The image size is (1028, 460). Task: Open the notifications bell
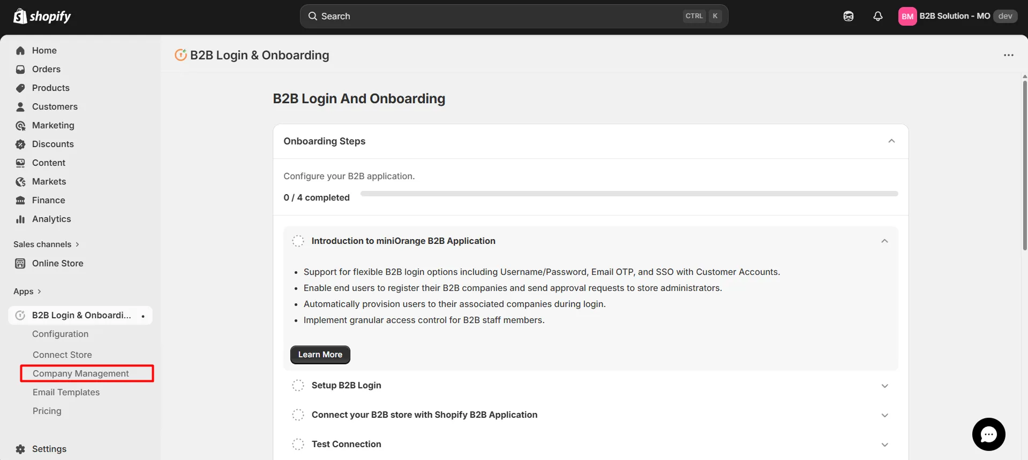click(877, 16)
